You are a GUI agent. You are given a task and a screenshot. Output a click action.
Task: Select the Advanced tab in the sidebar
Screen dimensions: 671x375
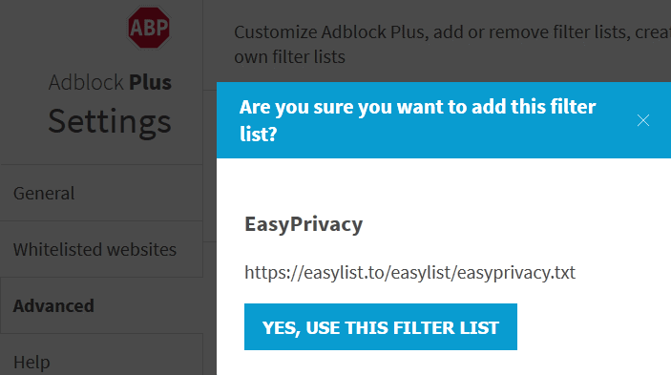[101, 305]
